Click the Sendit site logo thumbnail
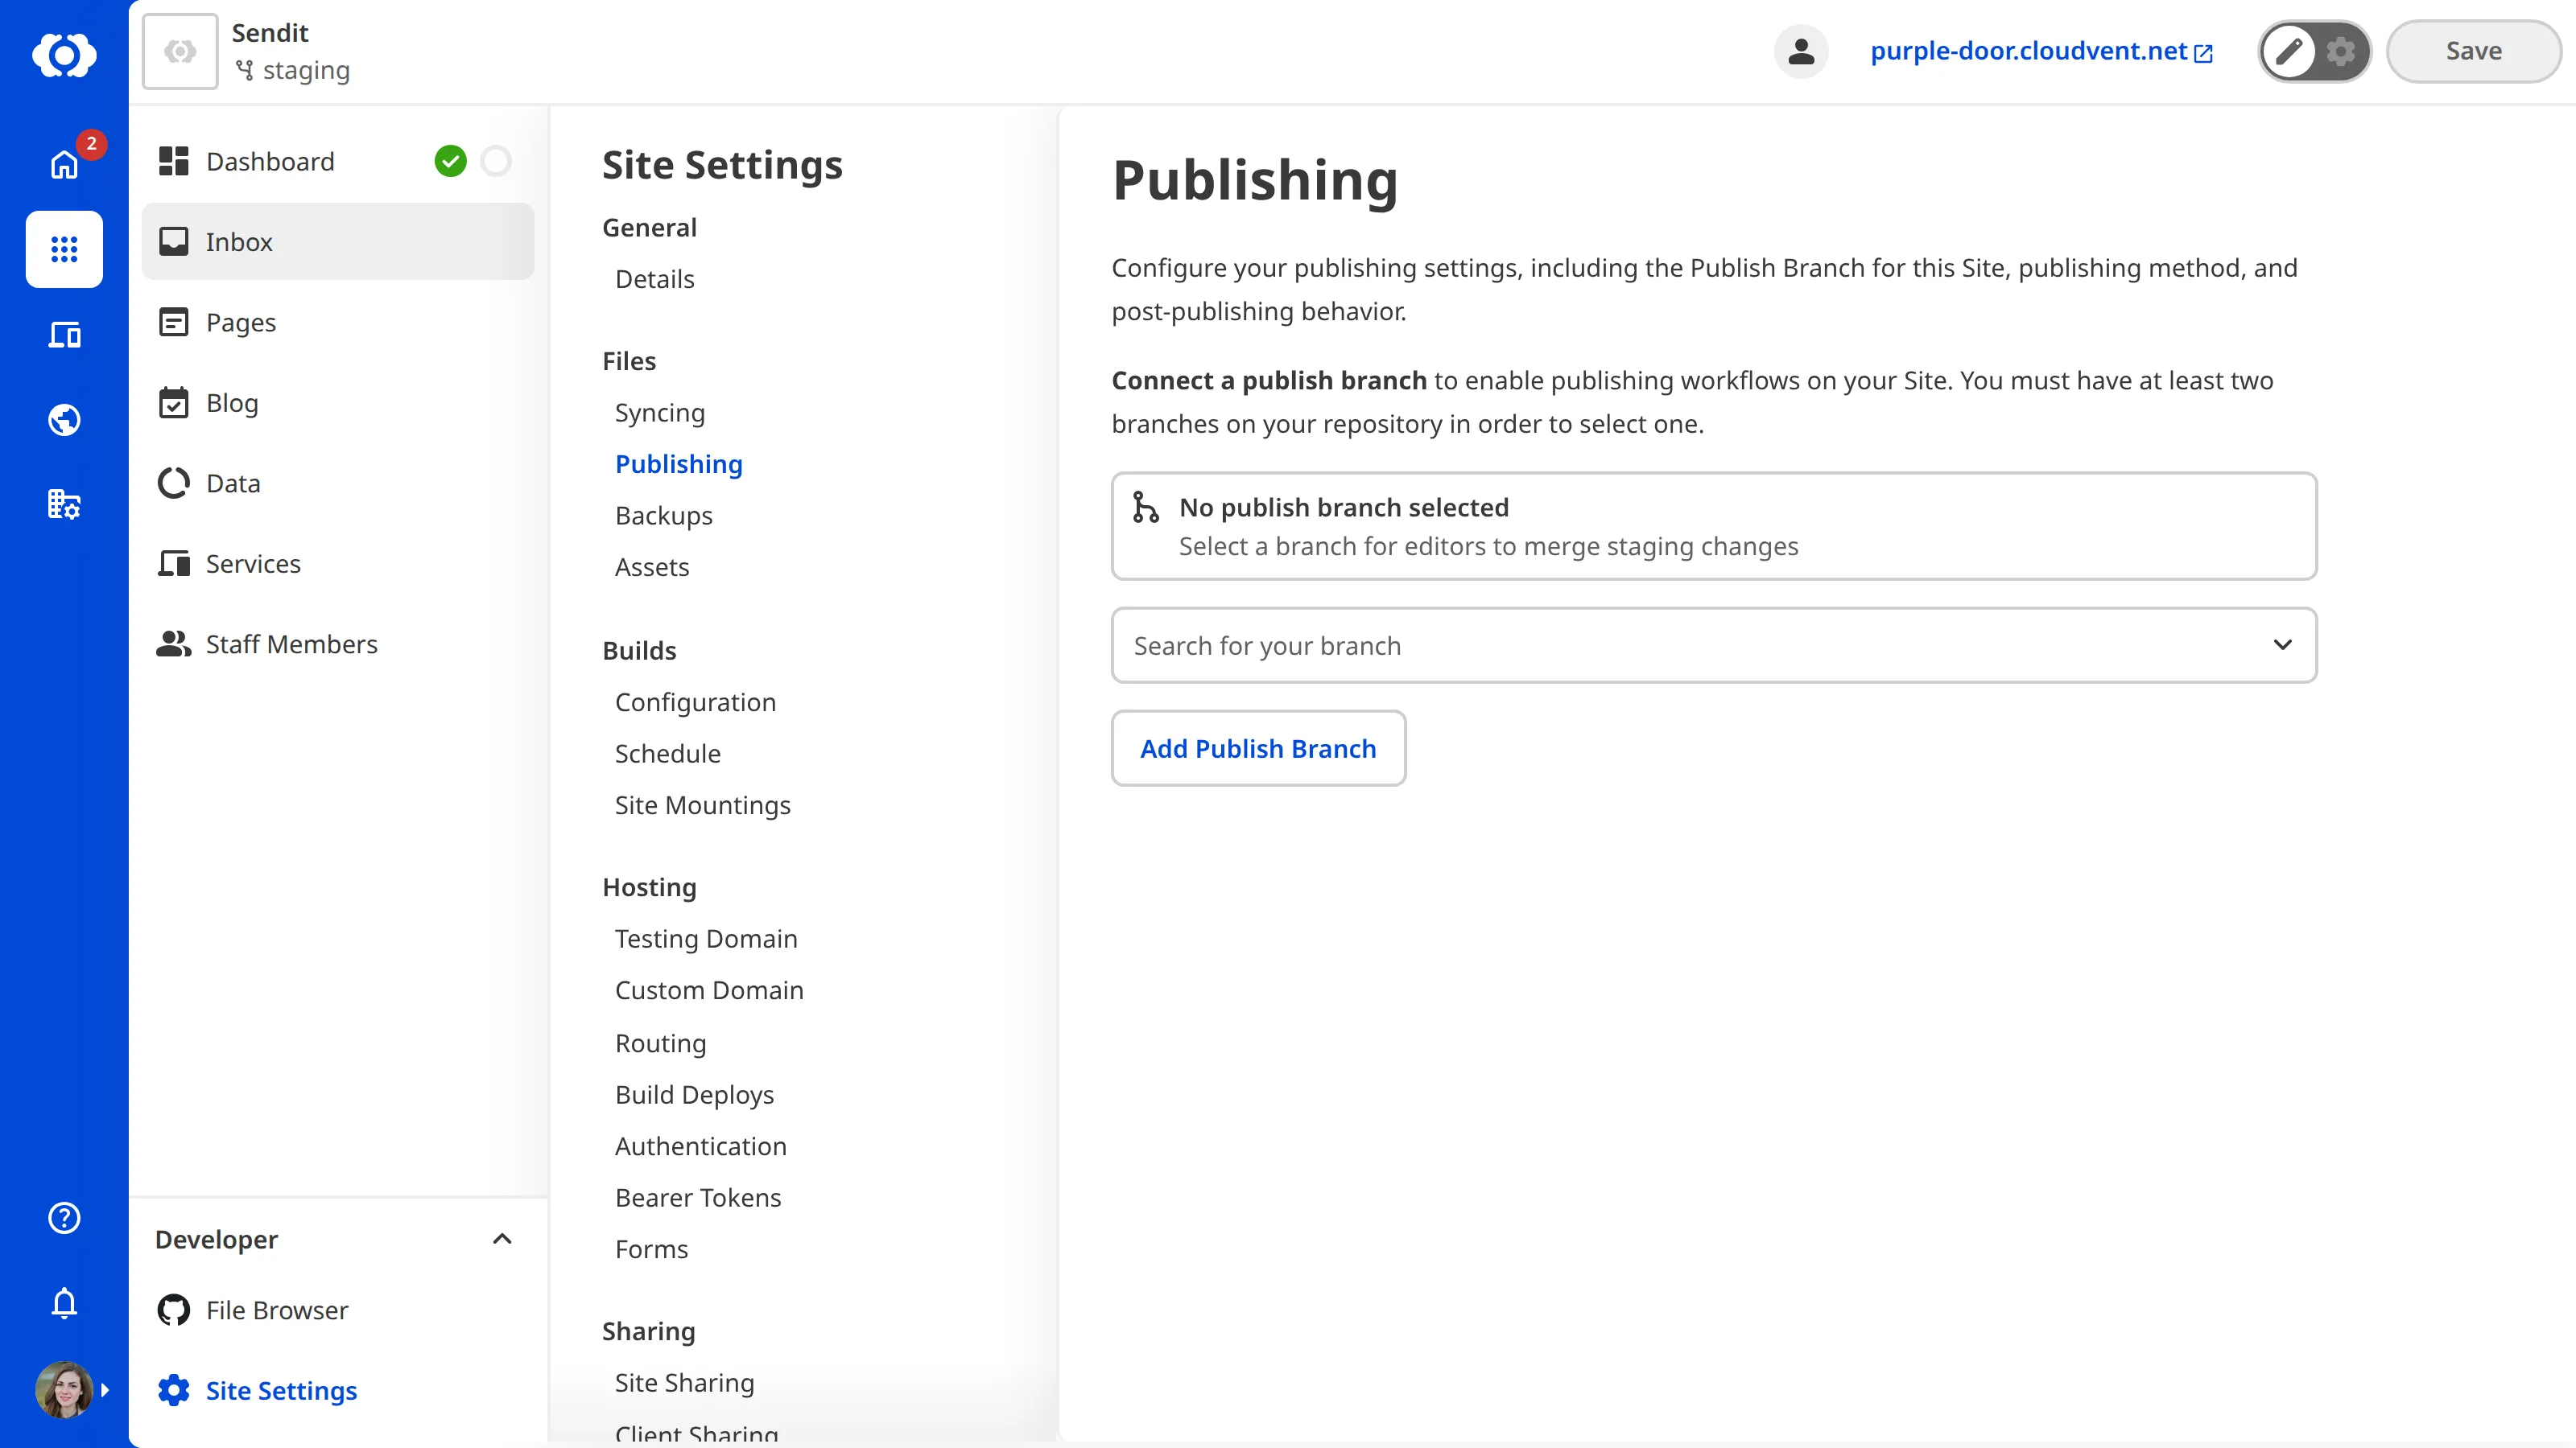The width and height of the screenshot is (2576, 1448). click(180, 51)
